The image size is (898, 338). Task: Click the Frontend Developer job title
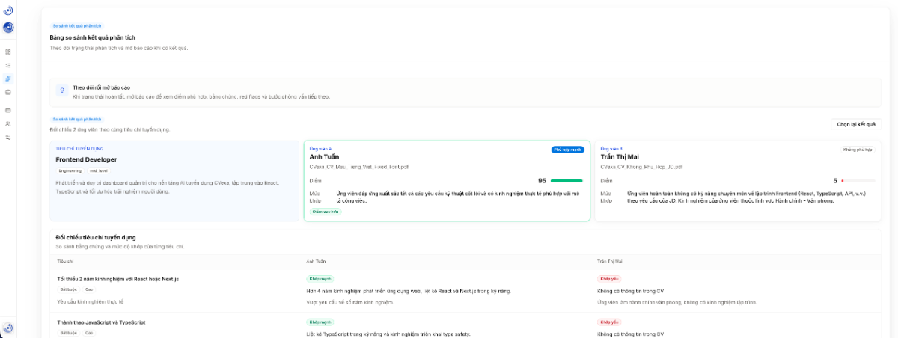[x=86, y=159]
